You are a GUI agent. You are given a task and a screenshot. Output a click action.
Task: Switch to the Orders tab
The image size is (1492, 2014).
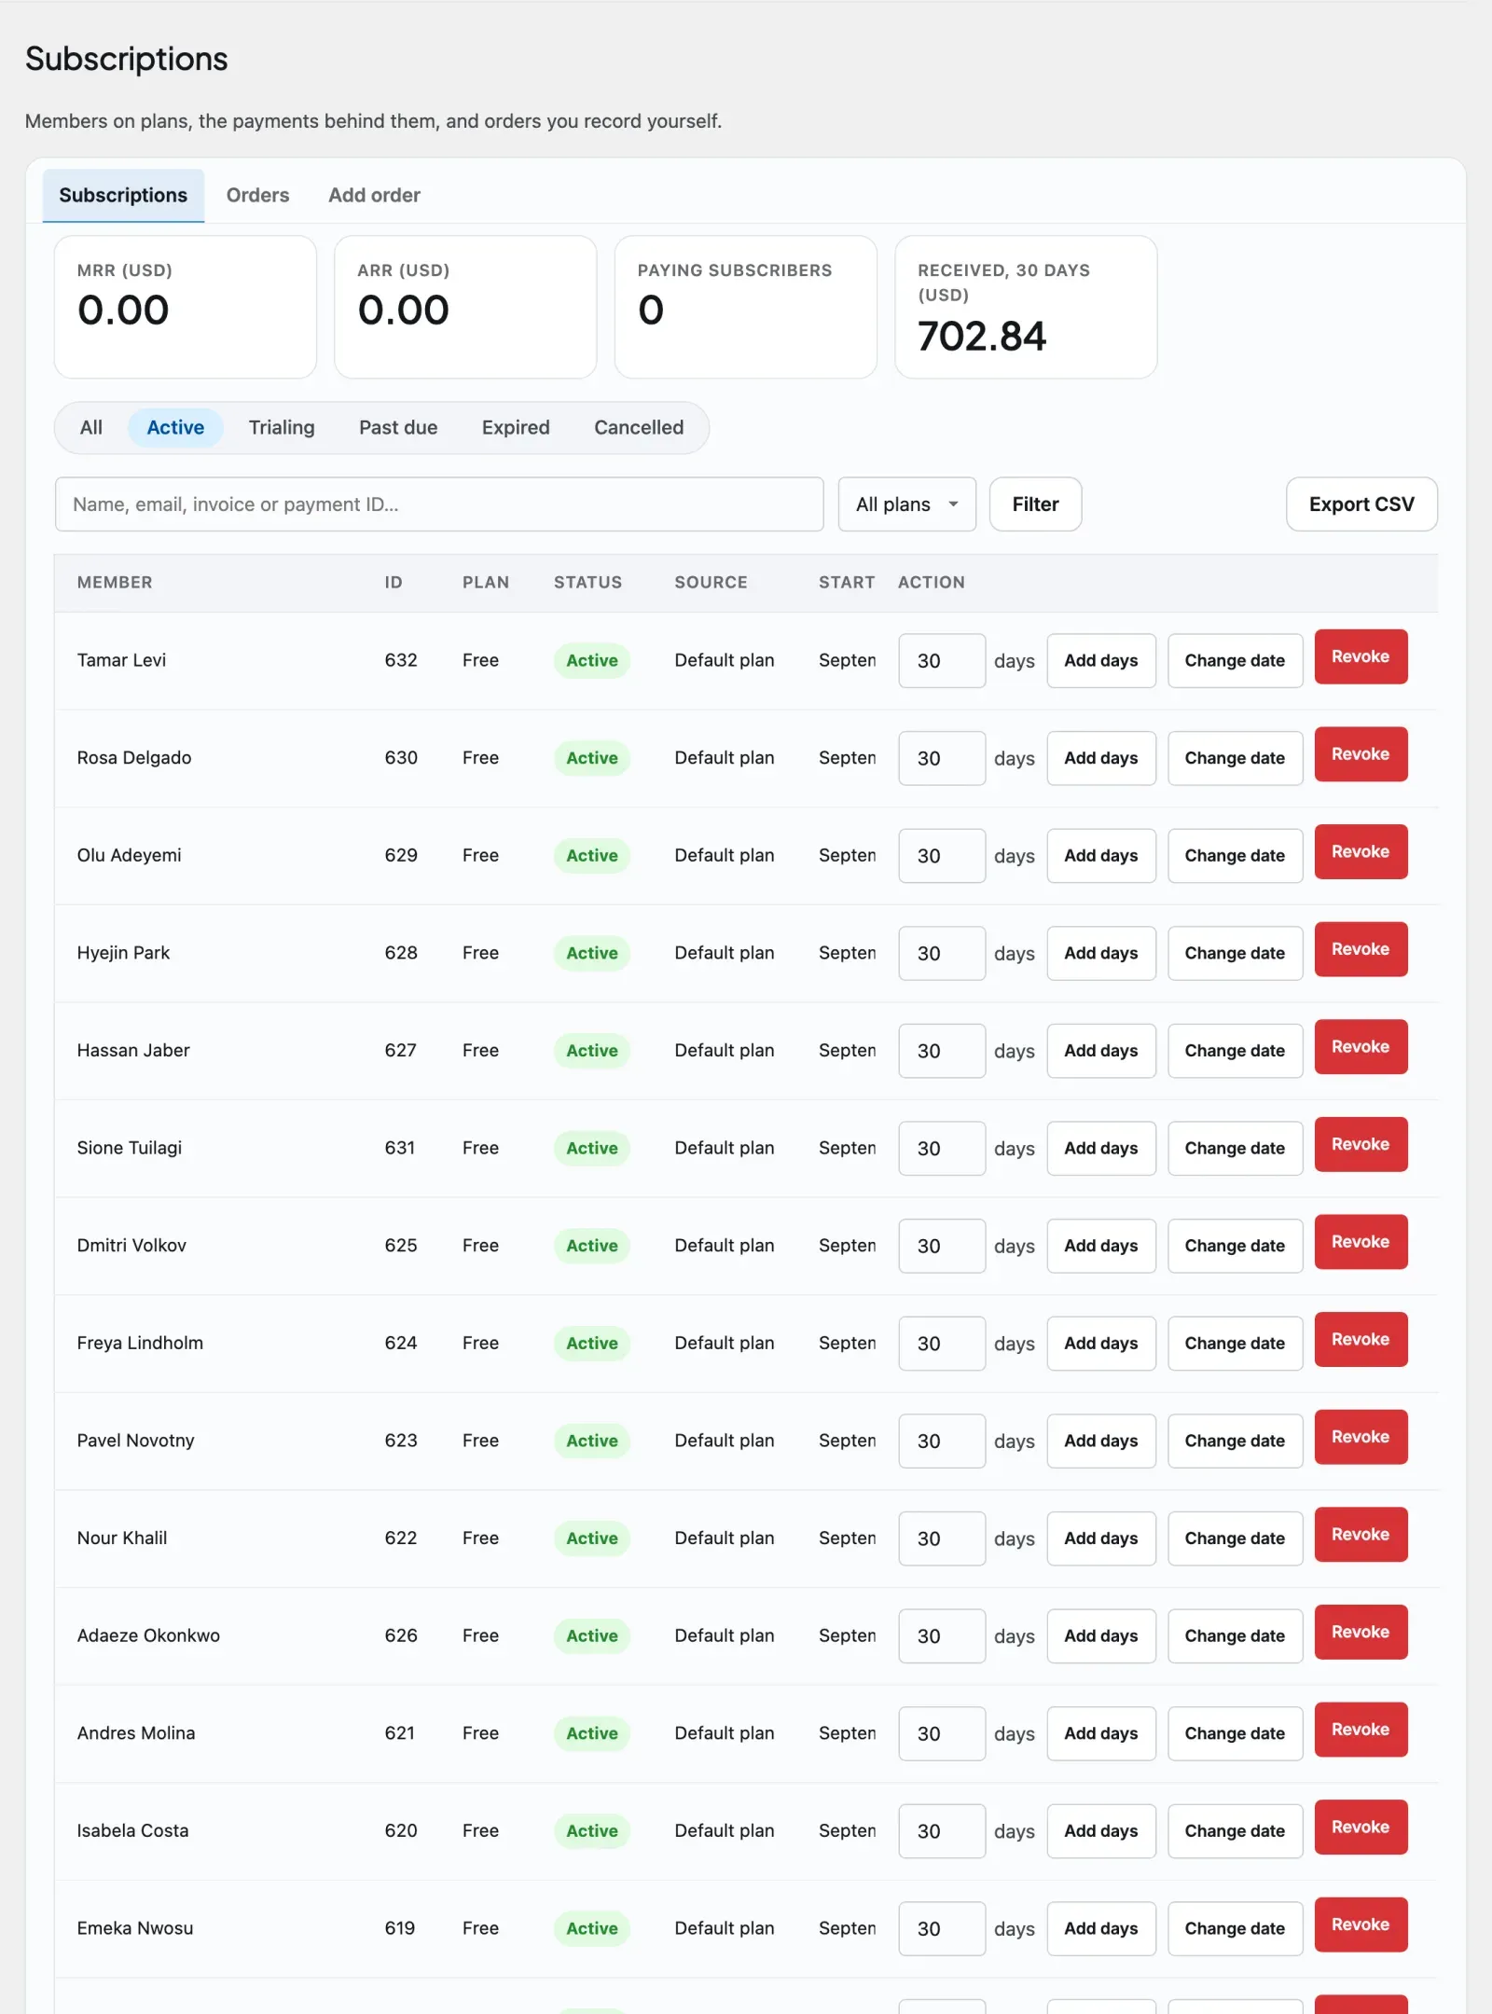(257, 195)
